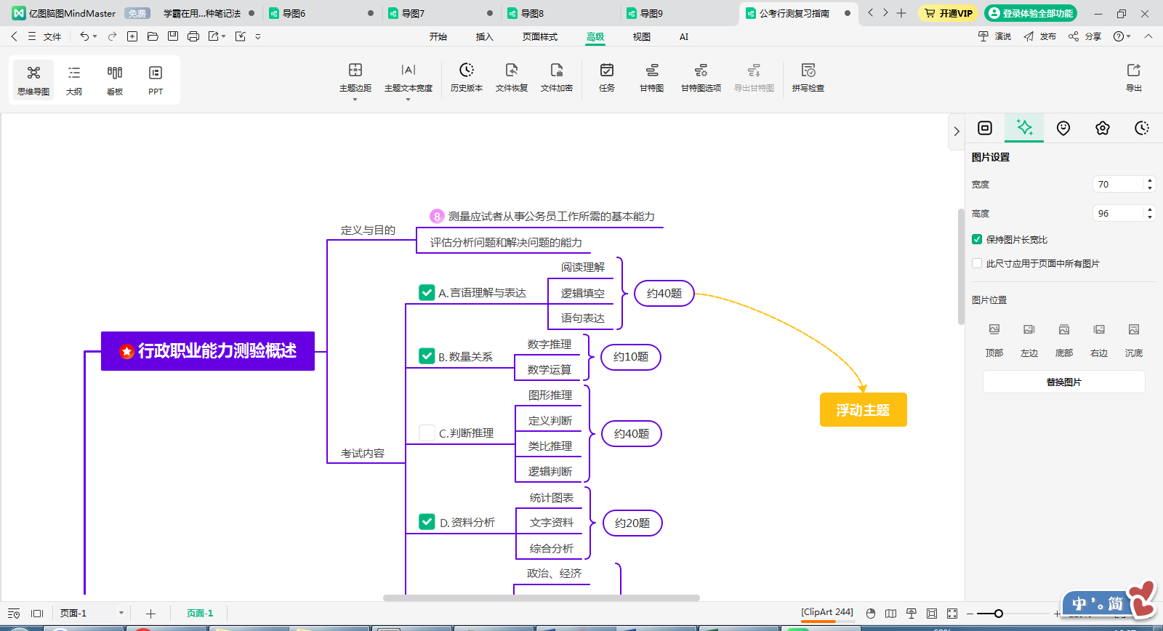Viewport: 1163px width, 631px height.
Task: Click the replace image button
Action: coord(1063,382)
